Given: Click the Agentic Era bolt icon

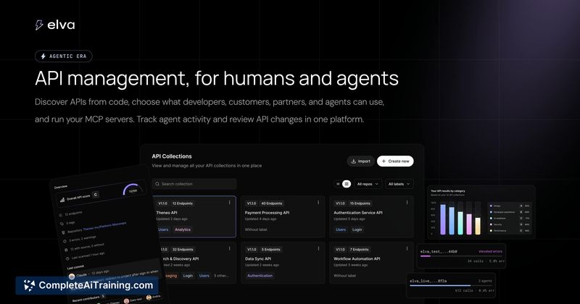Looking at the screenshot, I should coord(43,56).
